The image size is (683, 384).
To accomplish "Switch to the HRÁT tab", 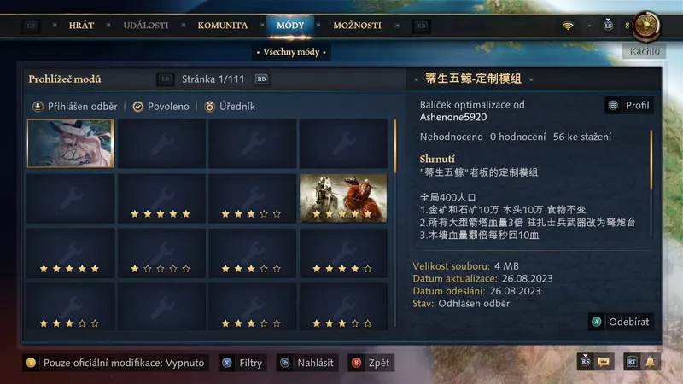I will [x=81, y=26].
